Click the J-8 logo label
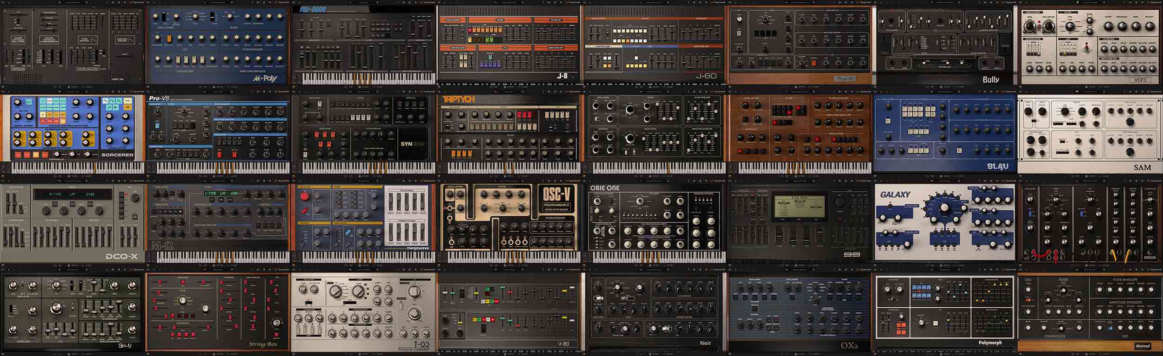 (562, 76)
